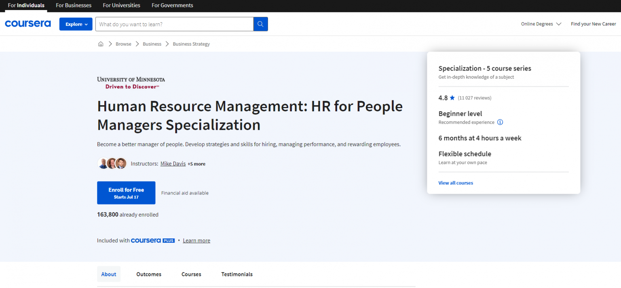Click the blue star rating icon
Screen dimensions: 621x288
click(x=452, y=97)
